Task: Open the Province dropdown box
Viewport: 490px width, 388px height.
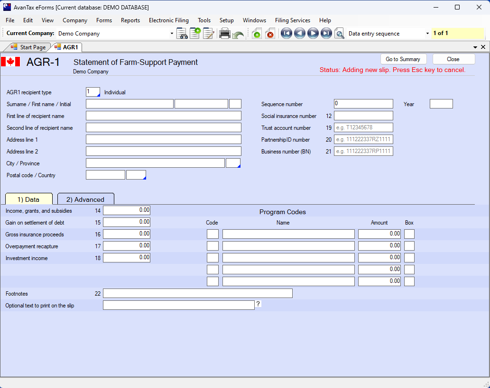Action: click(233, 163)
